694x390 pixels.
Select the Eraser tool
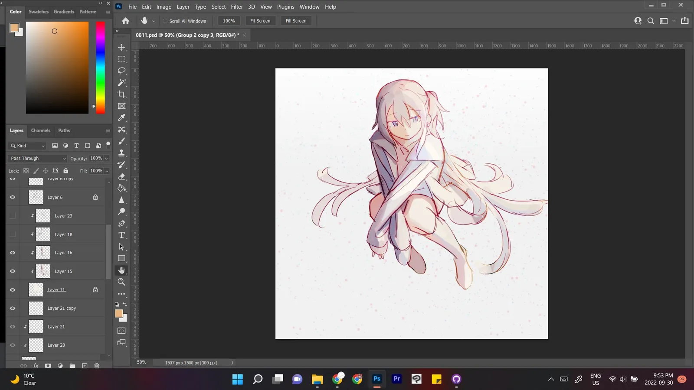(x=121, y=176)
